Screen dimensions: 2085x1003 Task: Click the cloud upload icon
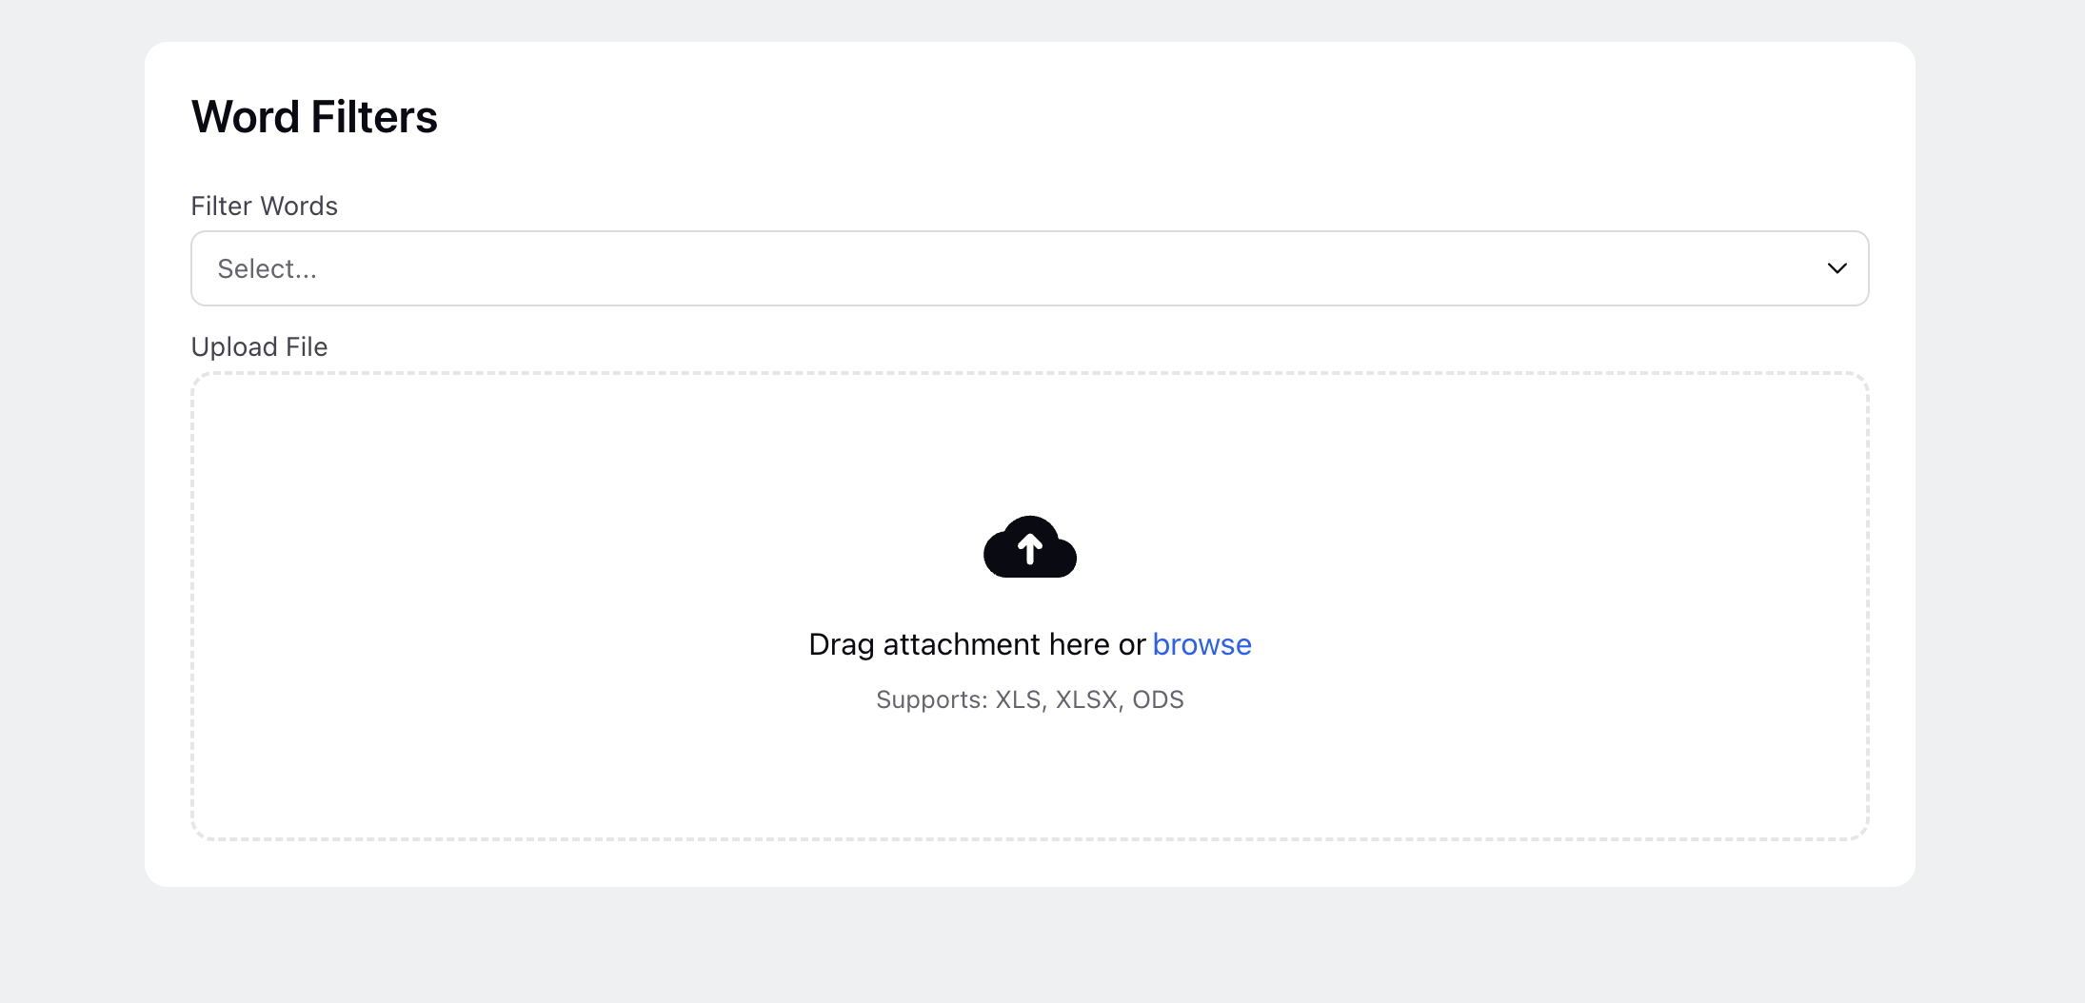[1030, 547]
